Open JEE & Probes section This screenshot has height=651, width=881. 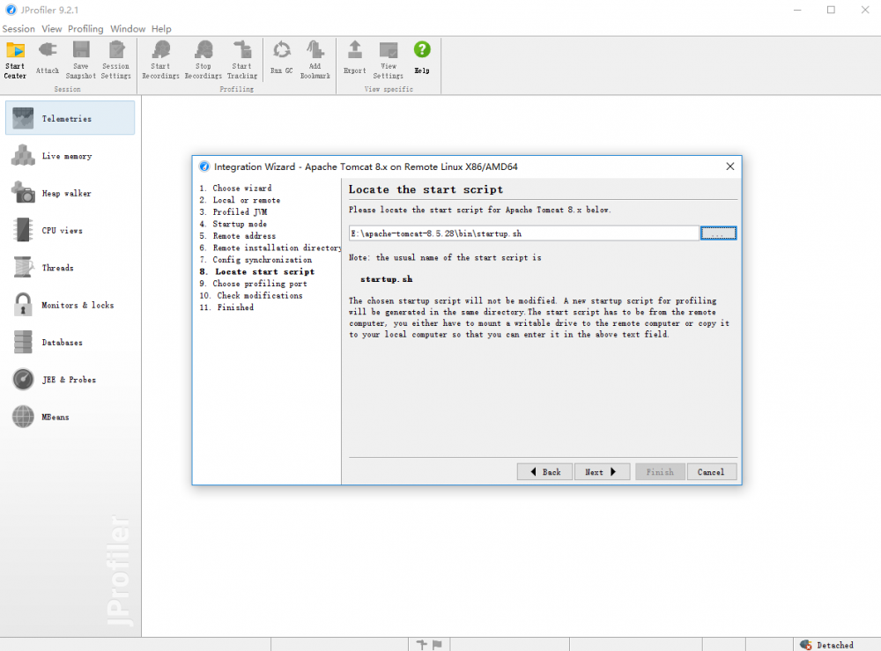[70, 380]
